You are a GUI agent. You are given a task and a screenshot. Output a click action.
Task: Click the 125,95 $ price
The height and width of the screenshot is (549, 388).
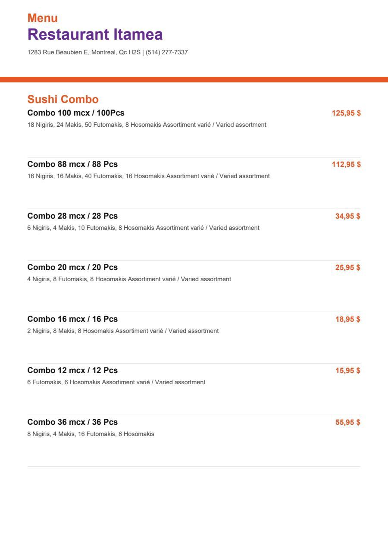346,113
